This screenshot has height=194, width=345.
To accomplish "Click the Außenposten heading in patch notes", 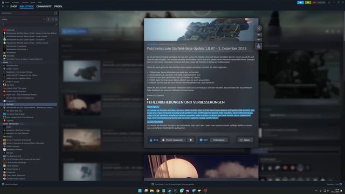I will coord(155,122).
